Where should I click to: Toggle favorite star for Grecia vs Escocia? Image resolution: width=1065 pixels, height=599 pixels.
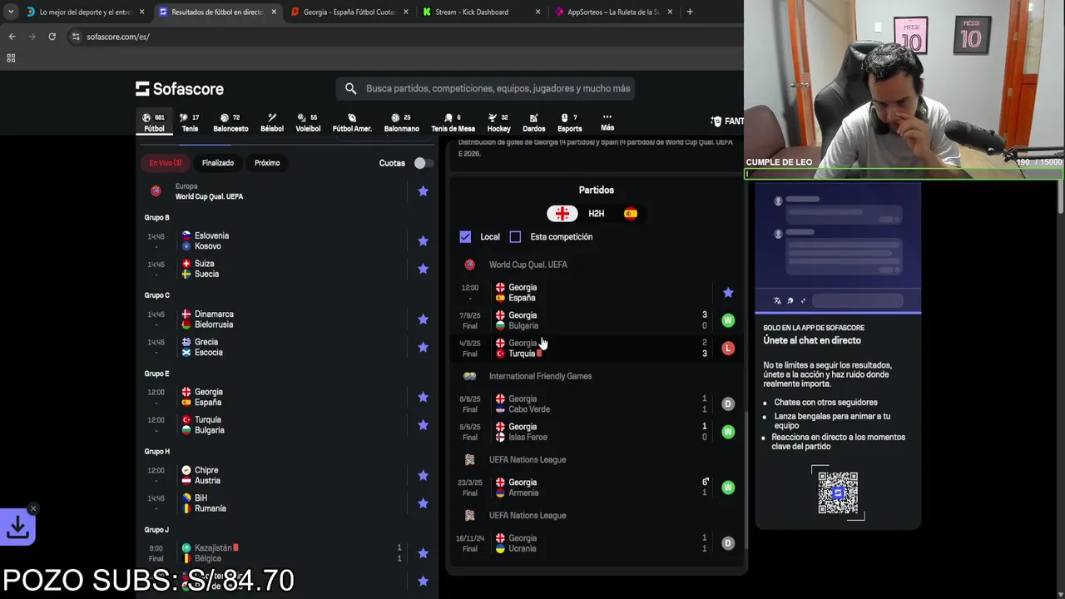(423, 347)
